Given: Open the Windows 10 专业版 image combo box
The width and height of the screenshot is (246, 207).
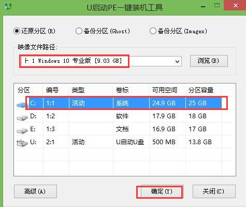Looking at the screenshot, I should tap(101, 61).
